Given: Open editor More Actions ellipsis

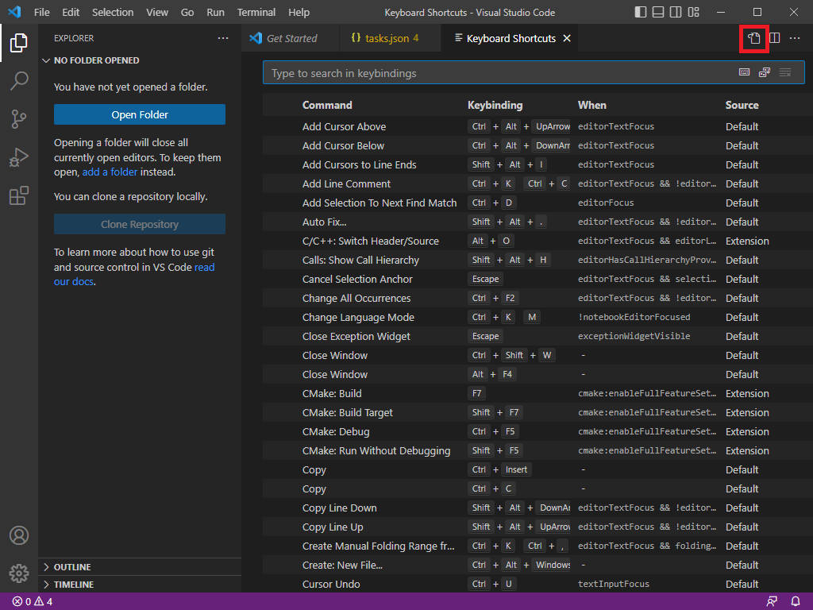Looking at the screenshot, I should click(x=795, y=38).
